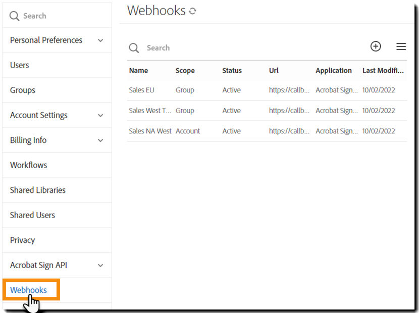This screenshot has height=313, width=419.
Task: Click the search magnifier in the left sidebar
Action: coord(14,16)
